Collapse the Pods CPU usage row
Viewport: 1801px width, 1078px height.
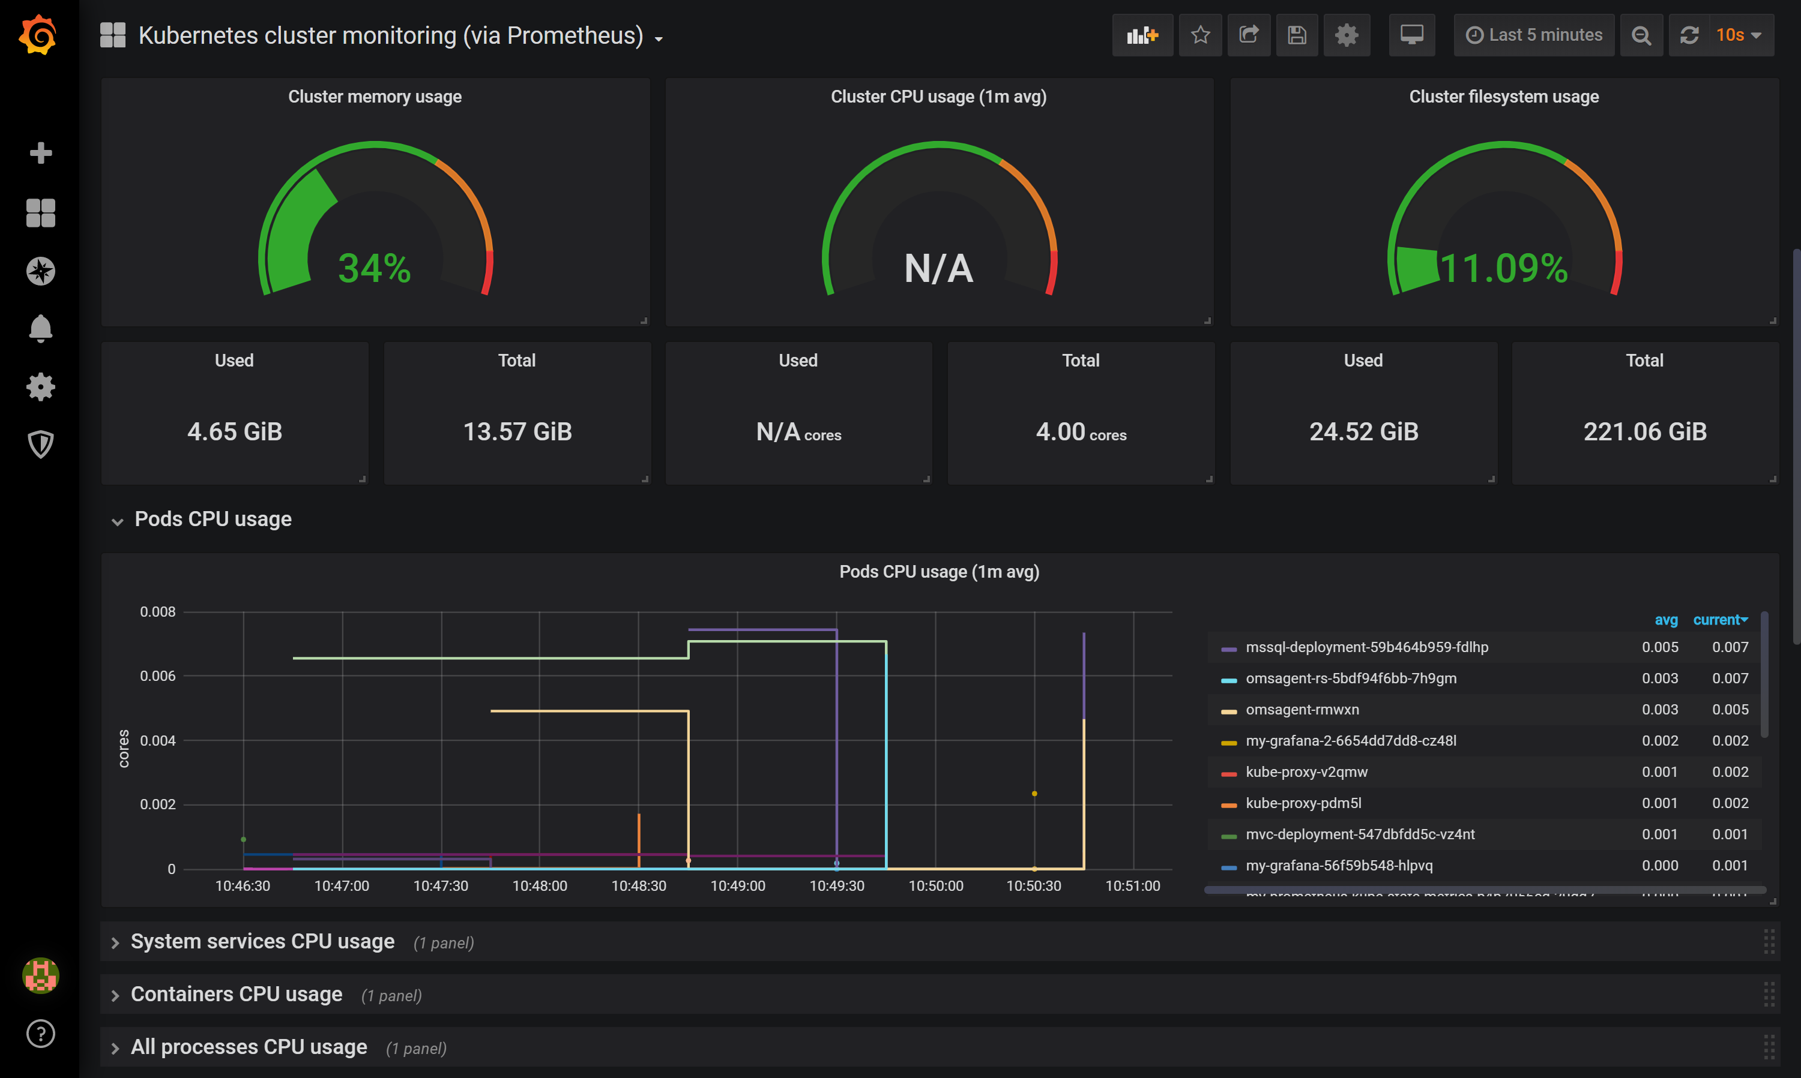pyautogui.click(x=202, y=520)
